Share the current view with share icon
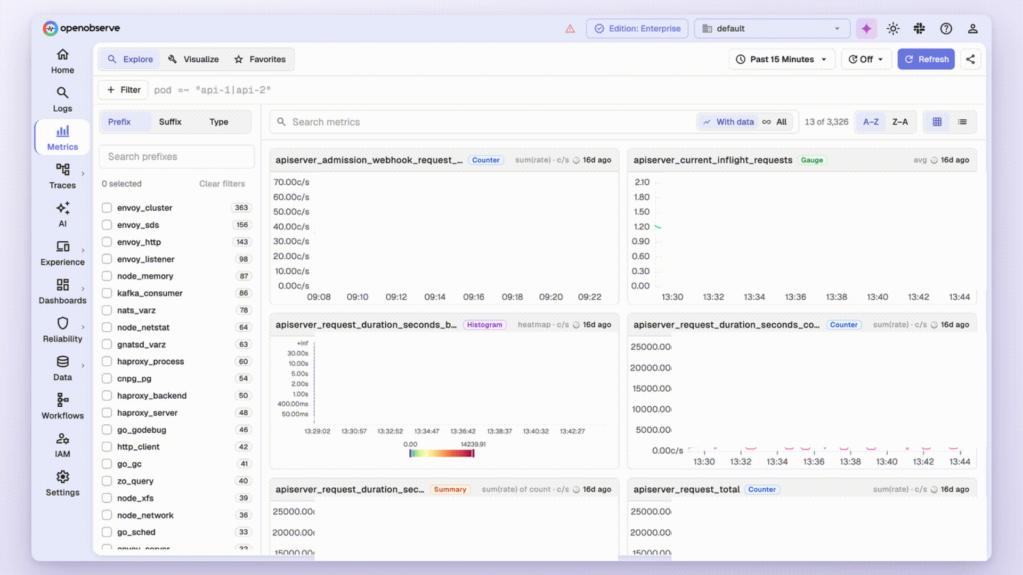This screenshot has width=1023, height=575. (x=970, y=59)
